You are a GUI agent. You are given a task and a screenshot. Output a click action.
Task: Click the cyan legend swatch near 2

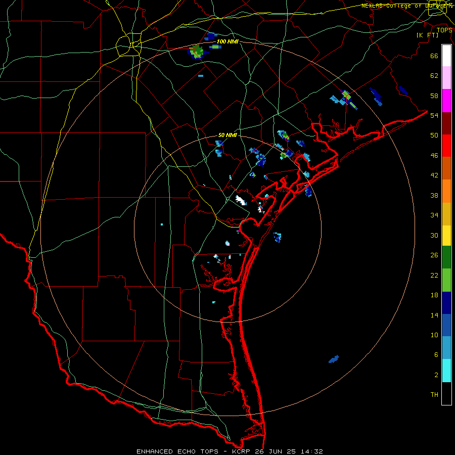point(446,371)
